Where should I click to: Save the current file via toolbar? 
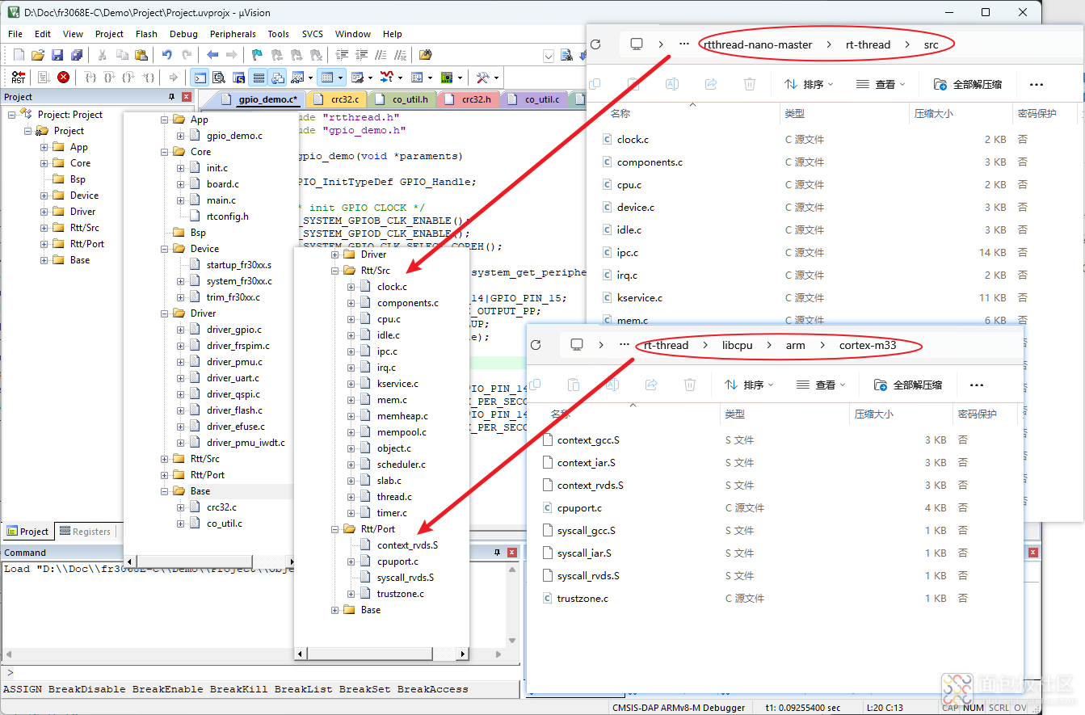[57, 55]
